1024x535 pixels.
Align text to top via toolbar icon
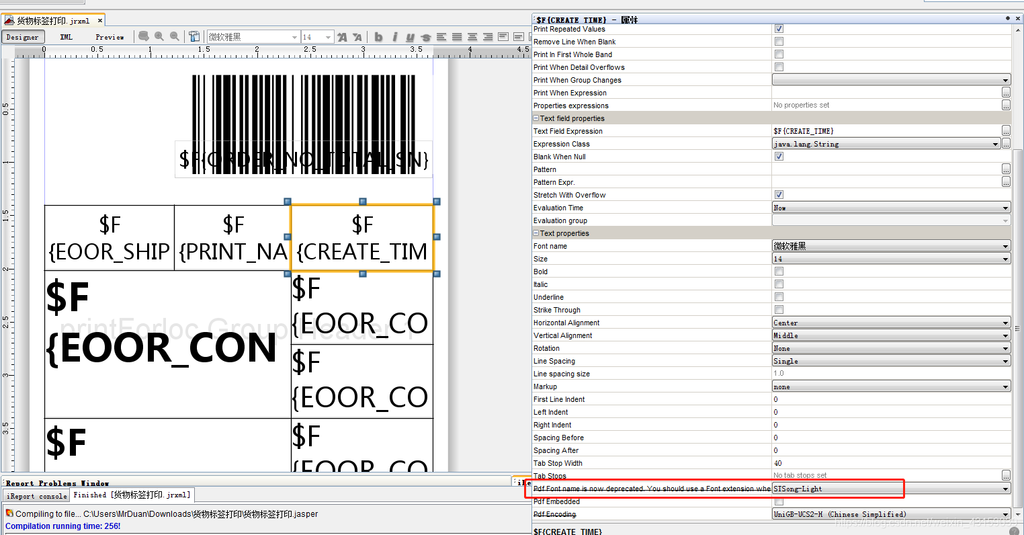(503, 37)
